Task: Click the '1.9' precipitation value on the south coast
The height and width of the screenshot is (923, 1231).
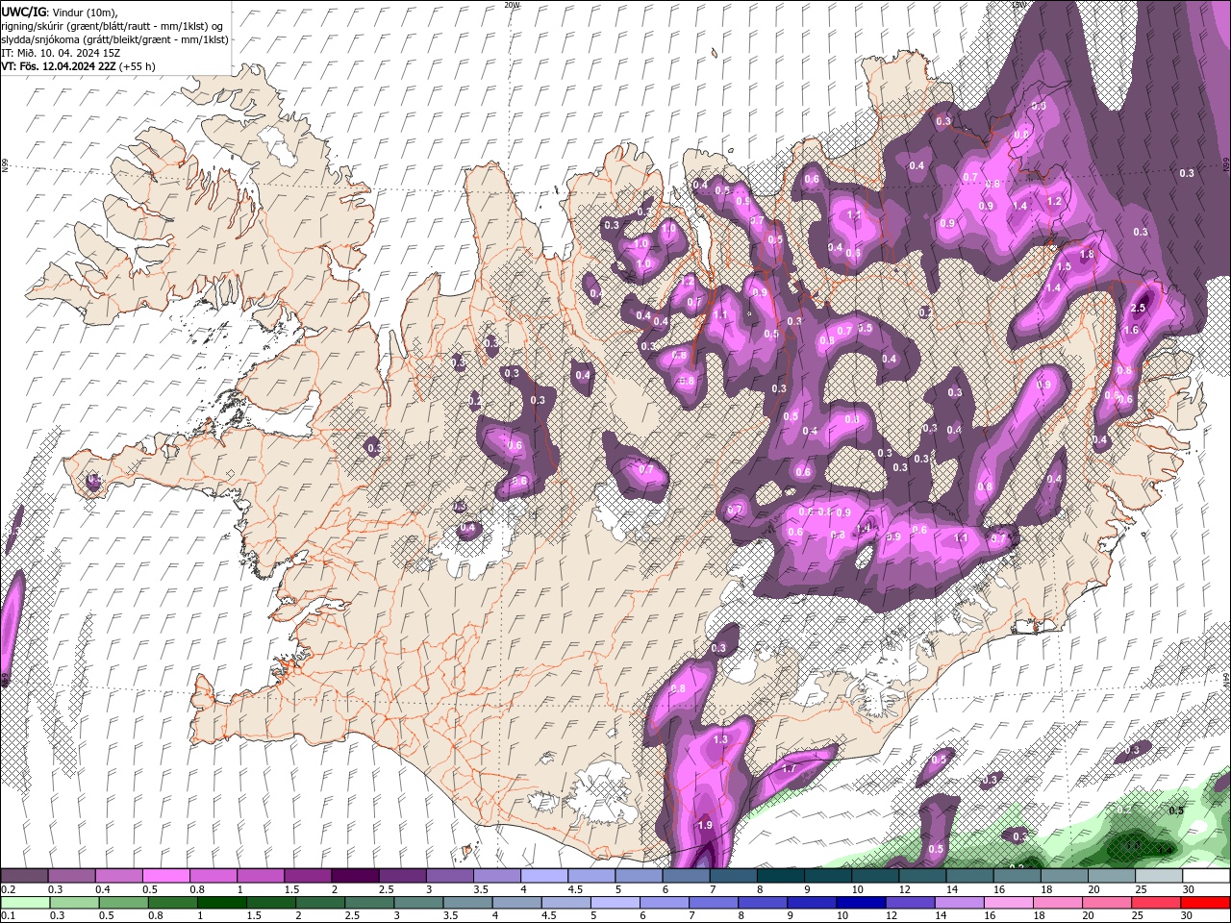Action: [705, 825]
